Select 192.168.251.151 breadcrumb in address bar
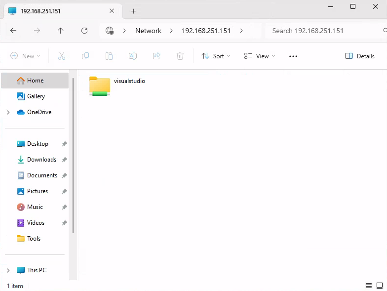 [x=206, y=31]
